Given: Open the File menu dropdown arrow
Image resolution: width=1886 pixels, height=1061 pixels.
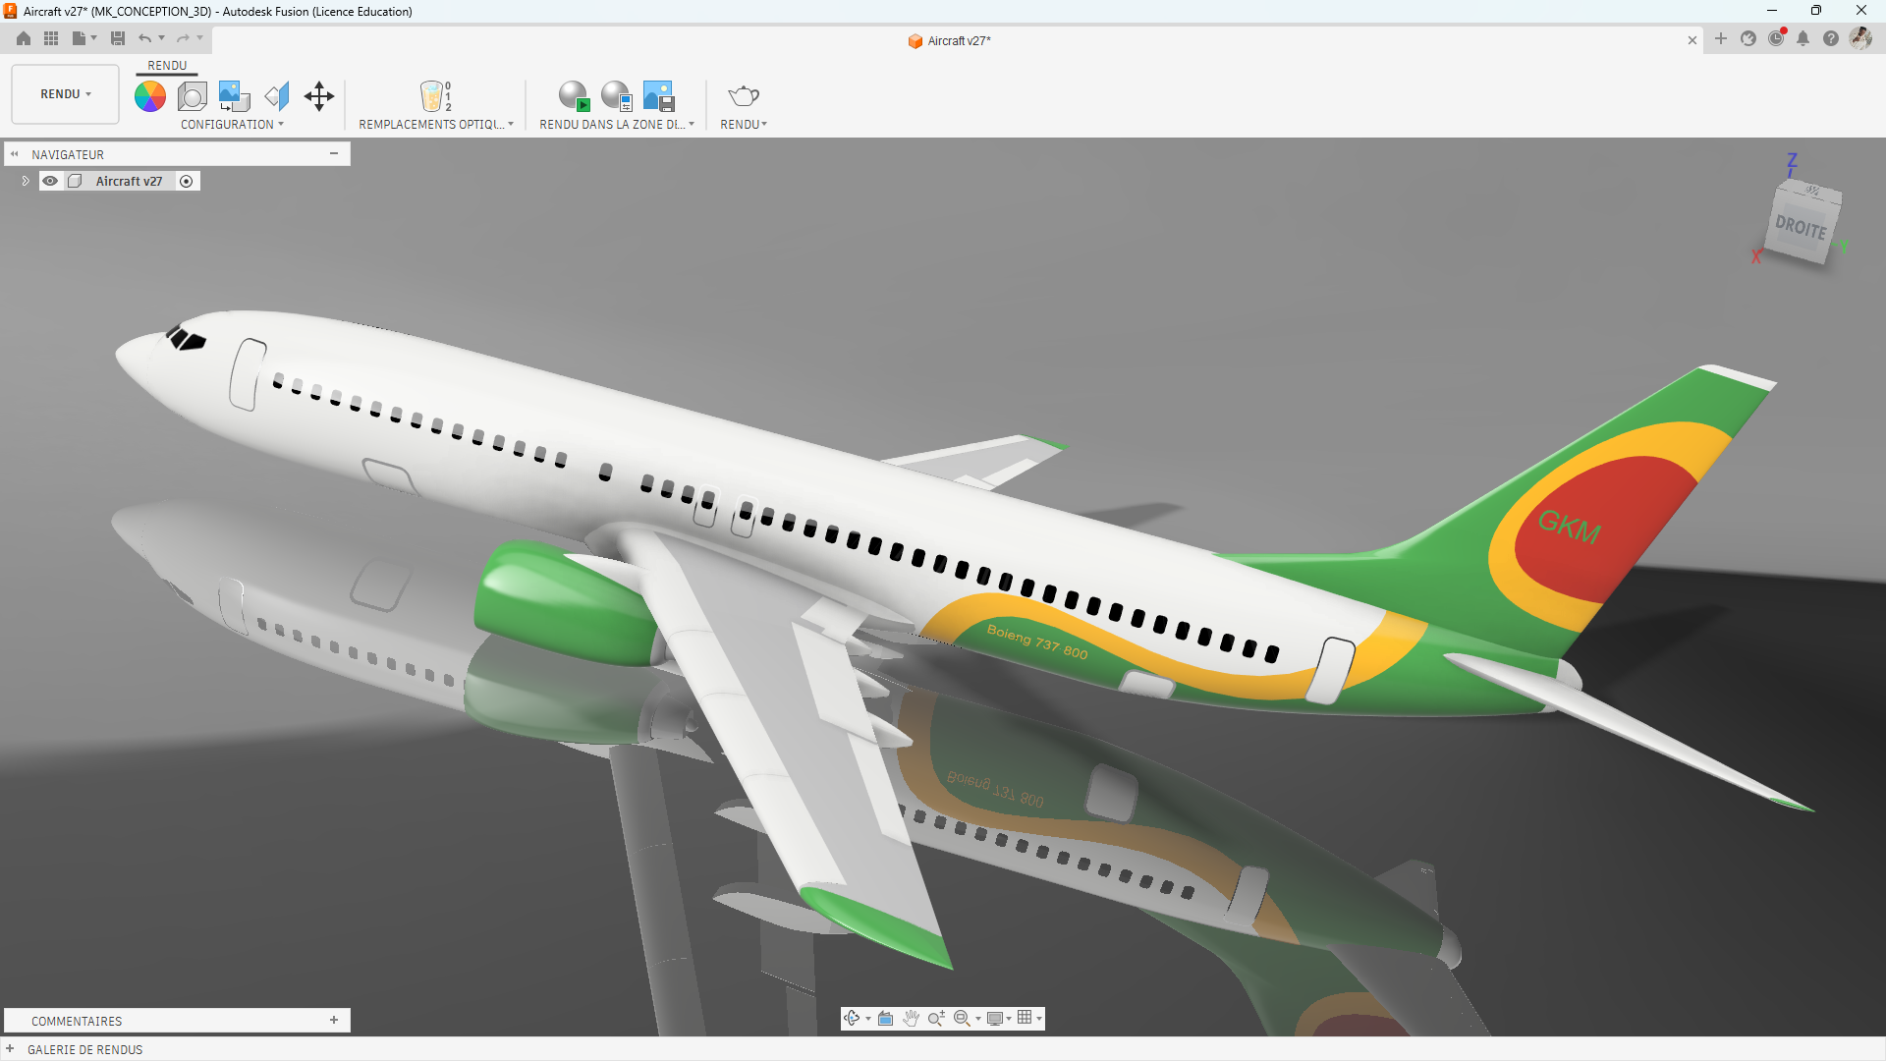Looking at the screenshot, I should 94,38.
